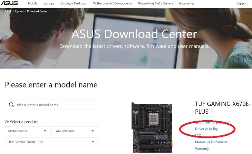Open Motherboards / Components menu
Image resolution: width=252 pixels, height=154 pixels.
(112, 3)
